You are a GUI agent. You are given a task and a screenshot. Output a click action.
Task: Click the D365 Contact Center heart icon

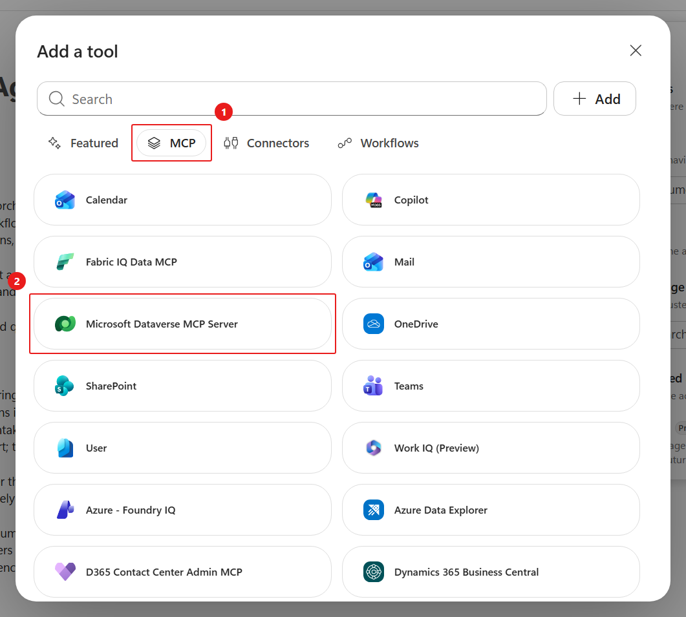[x=65, y=572]
